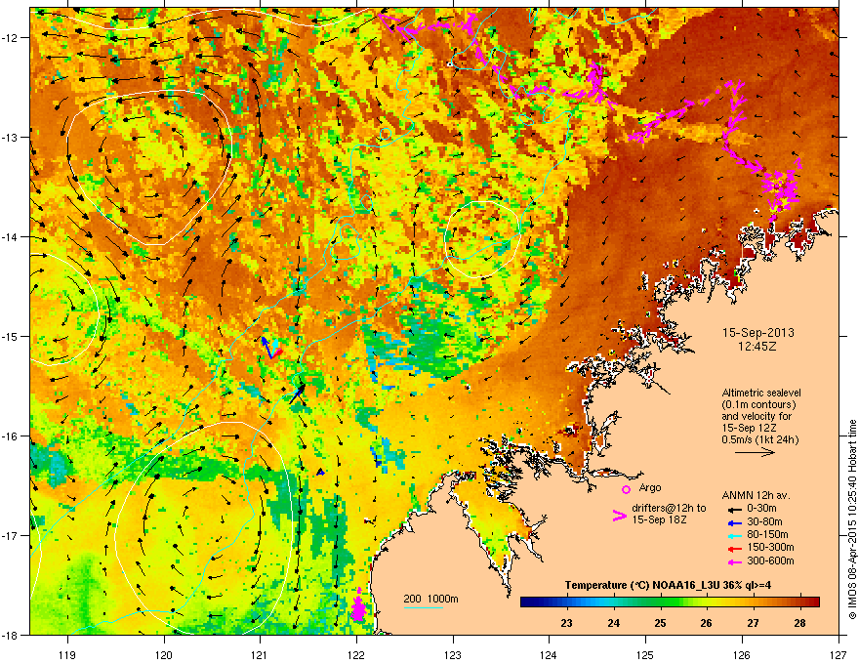Click the longitude axis label '126'
The image size is (859, 664).
742,654
